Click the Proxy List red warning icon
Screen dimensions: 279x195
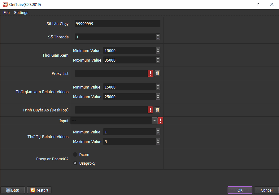point(150,73)
